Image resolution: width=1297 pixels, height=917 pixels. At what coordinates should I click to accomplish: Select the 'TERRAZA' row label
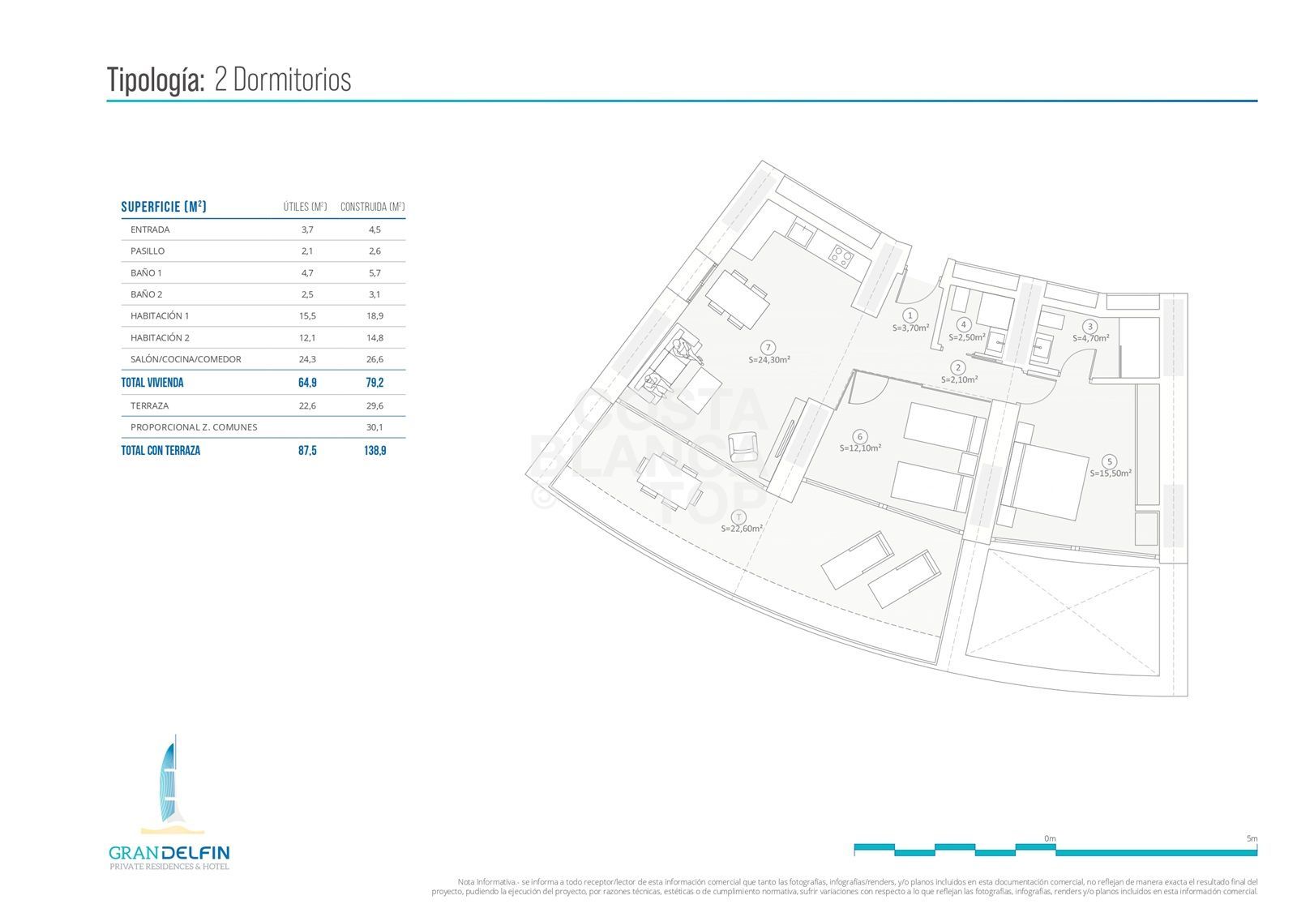(149, 405)
